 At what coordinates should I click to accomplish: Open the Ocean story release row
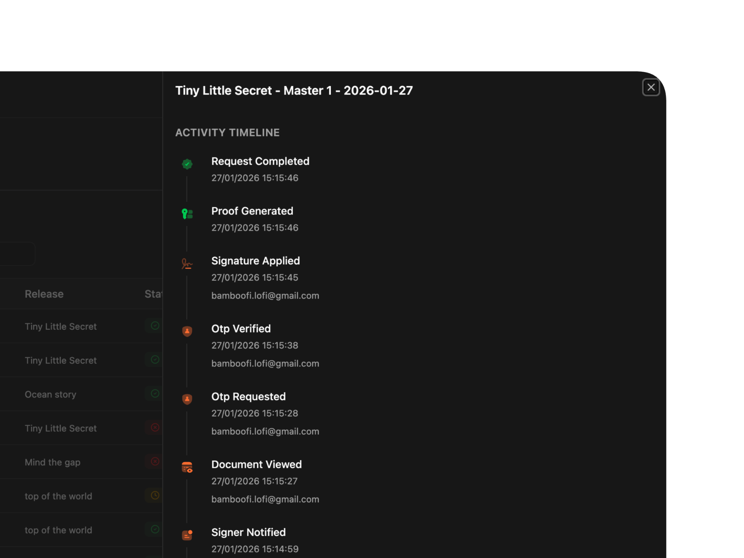point(51,394)
